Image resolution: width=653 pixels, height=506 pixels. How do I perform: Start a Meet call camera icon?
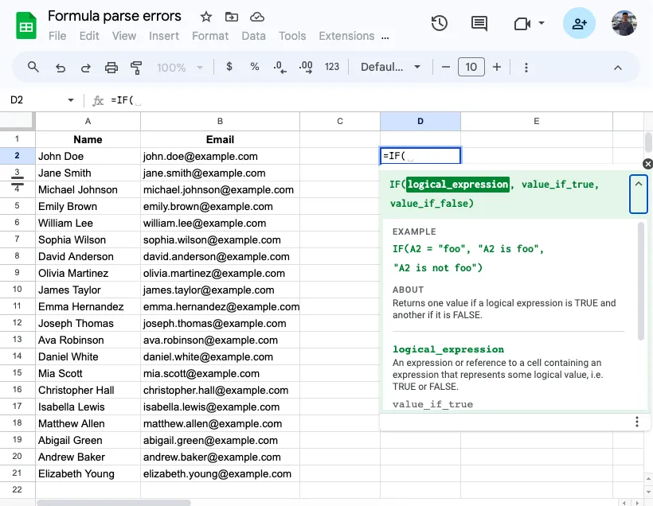[522, 23]
